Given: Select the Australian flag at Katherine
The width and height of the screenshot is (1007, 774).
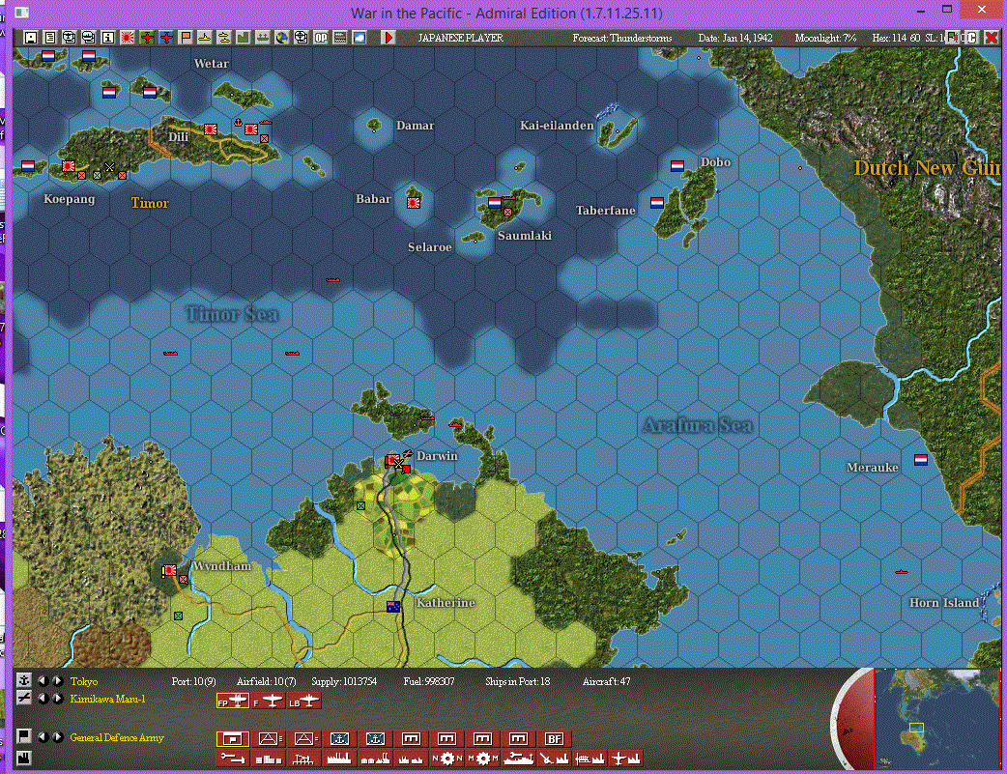Looking at the screenshot, I should pos(393,607).
